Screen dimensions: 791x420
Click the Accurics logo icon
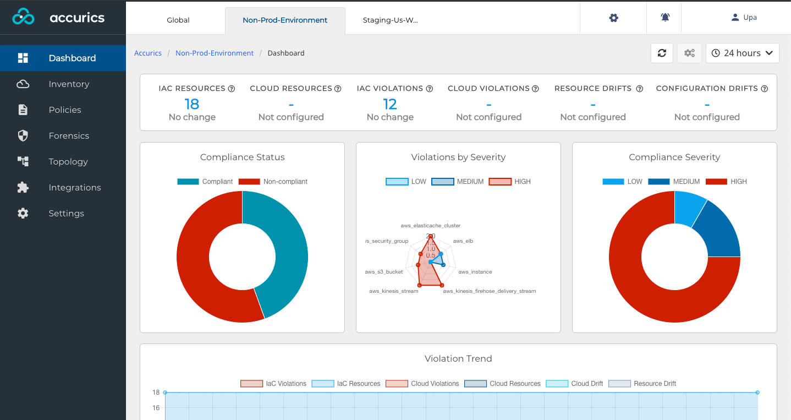click(24, 17)
